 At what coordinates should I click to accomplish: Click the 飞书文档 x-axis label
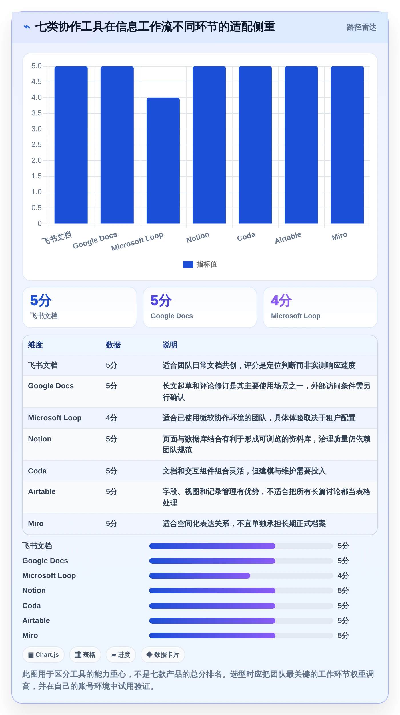pyautogui.click(x=57, y=238)
